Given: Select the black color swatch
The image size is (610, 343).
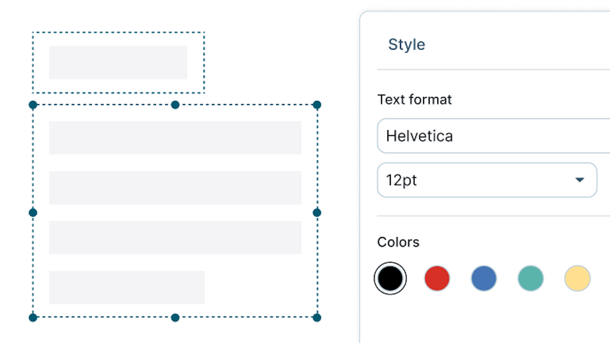Looking at the screenshot, I should 390,278.
